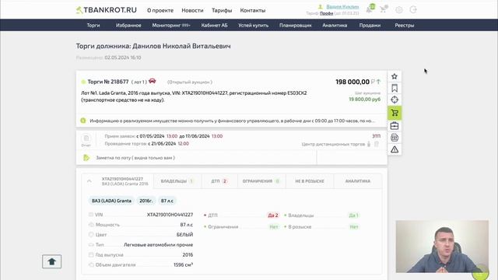The height and width of the screenshot is (280, 498).
Task: Click the price 198 000,00
Action: click(x=352, y=82)
